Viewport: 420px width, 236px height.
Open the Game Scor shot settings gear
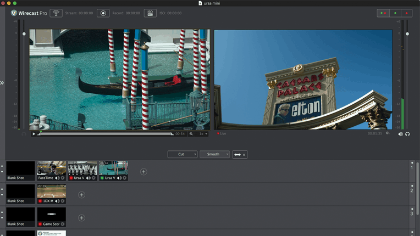point(63,224)
